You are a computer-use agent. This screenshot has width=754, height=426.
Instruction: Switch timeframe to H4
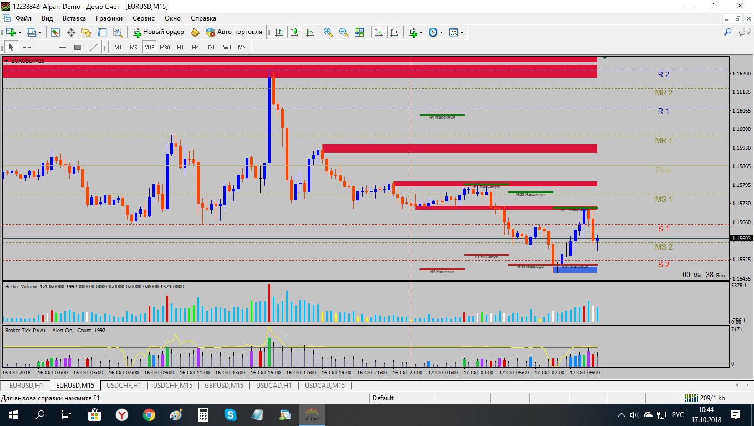196,47
